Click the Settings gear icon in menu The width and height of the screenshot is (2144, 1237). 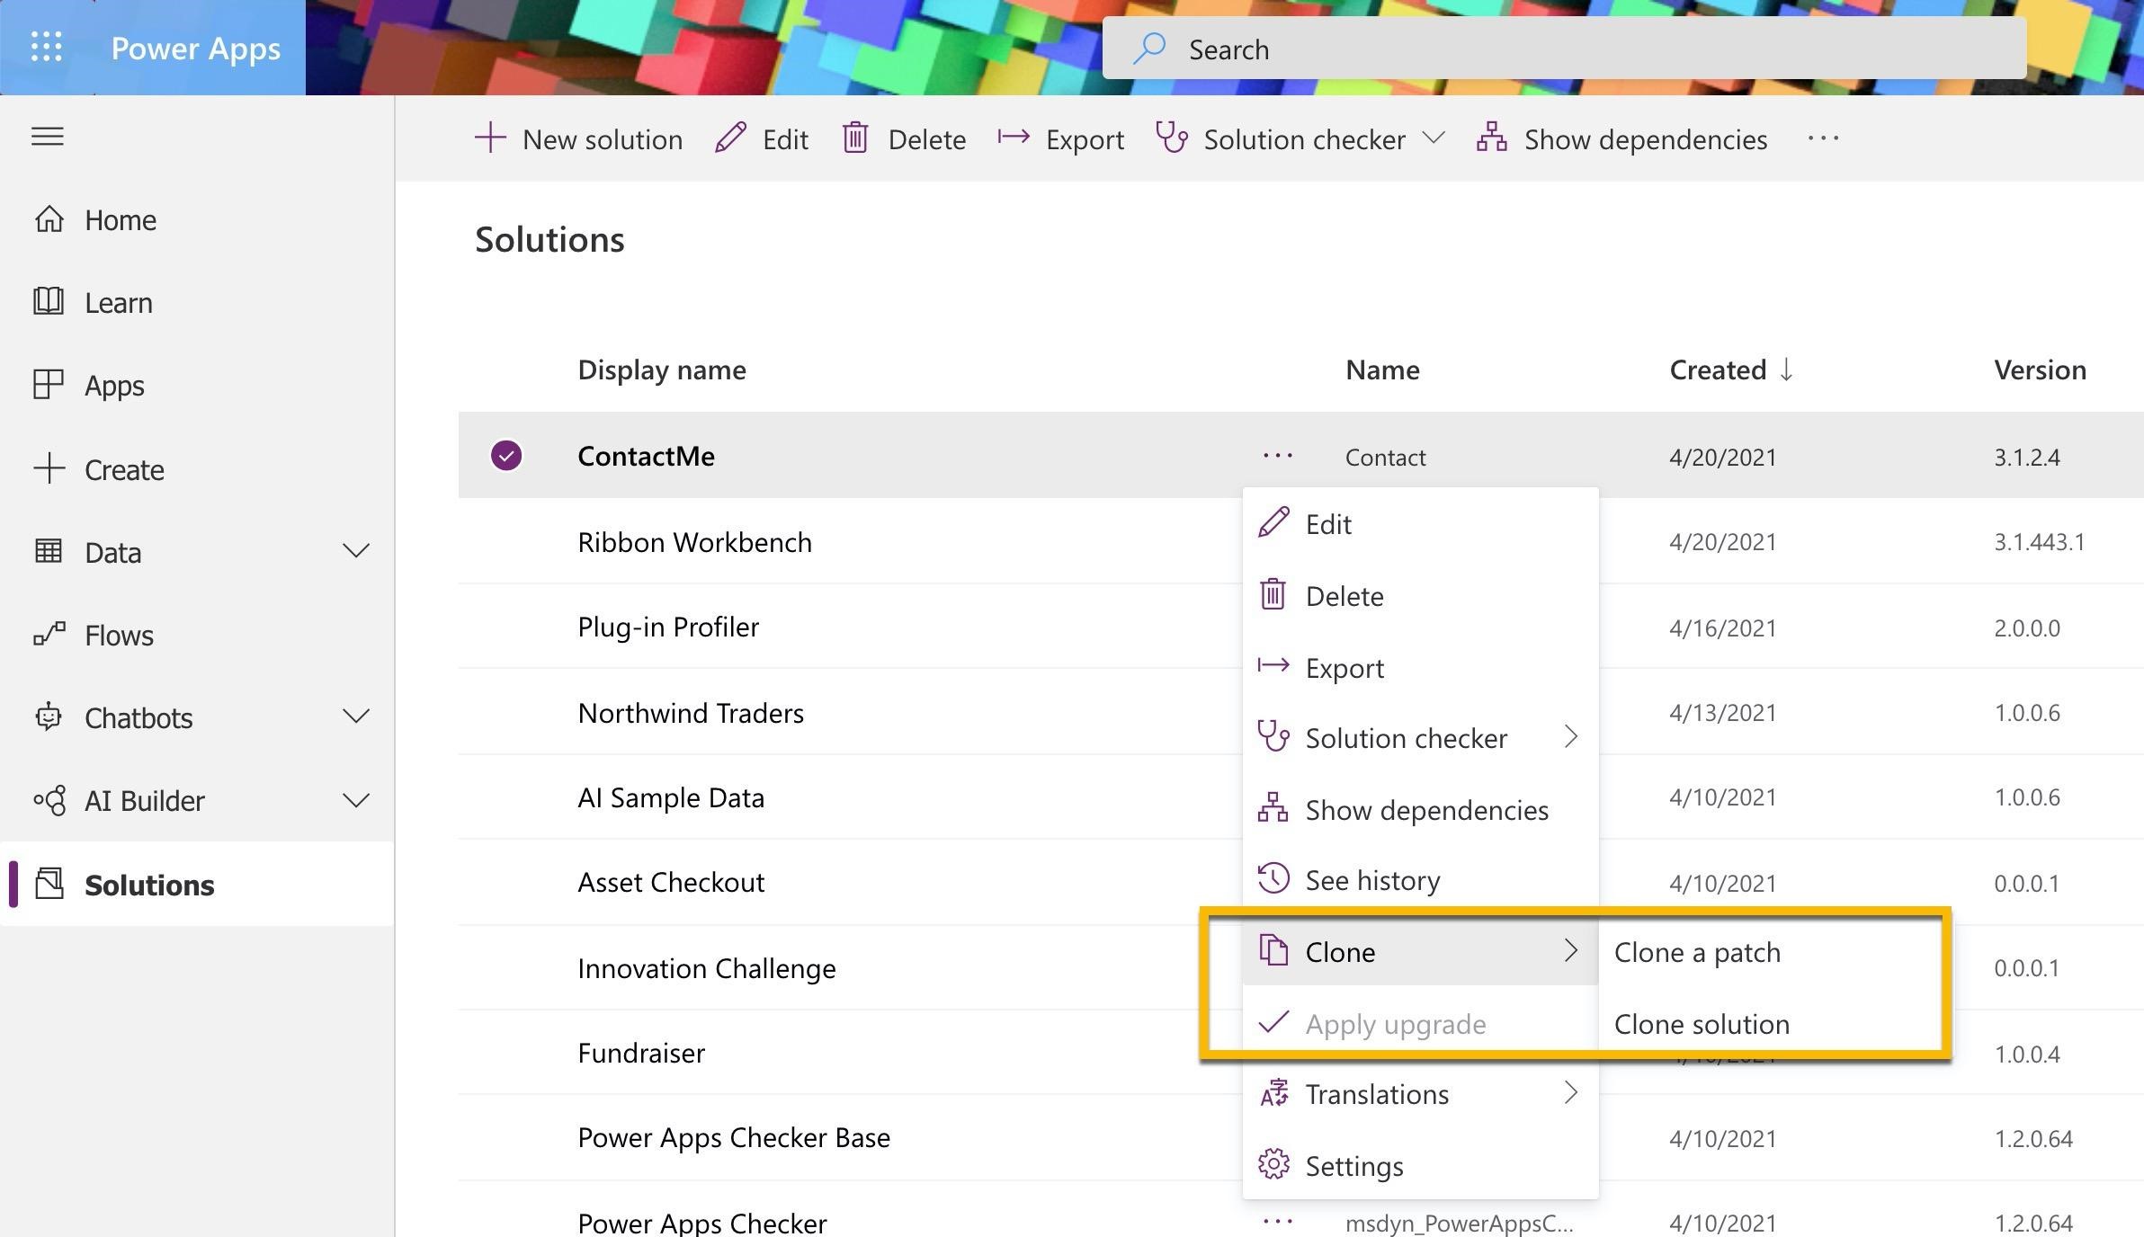point(1273,1164)
